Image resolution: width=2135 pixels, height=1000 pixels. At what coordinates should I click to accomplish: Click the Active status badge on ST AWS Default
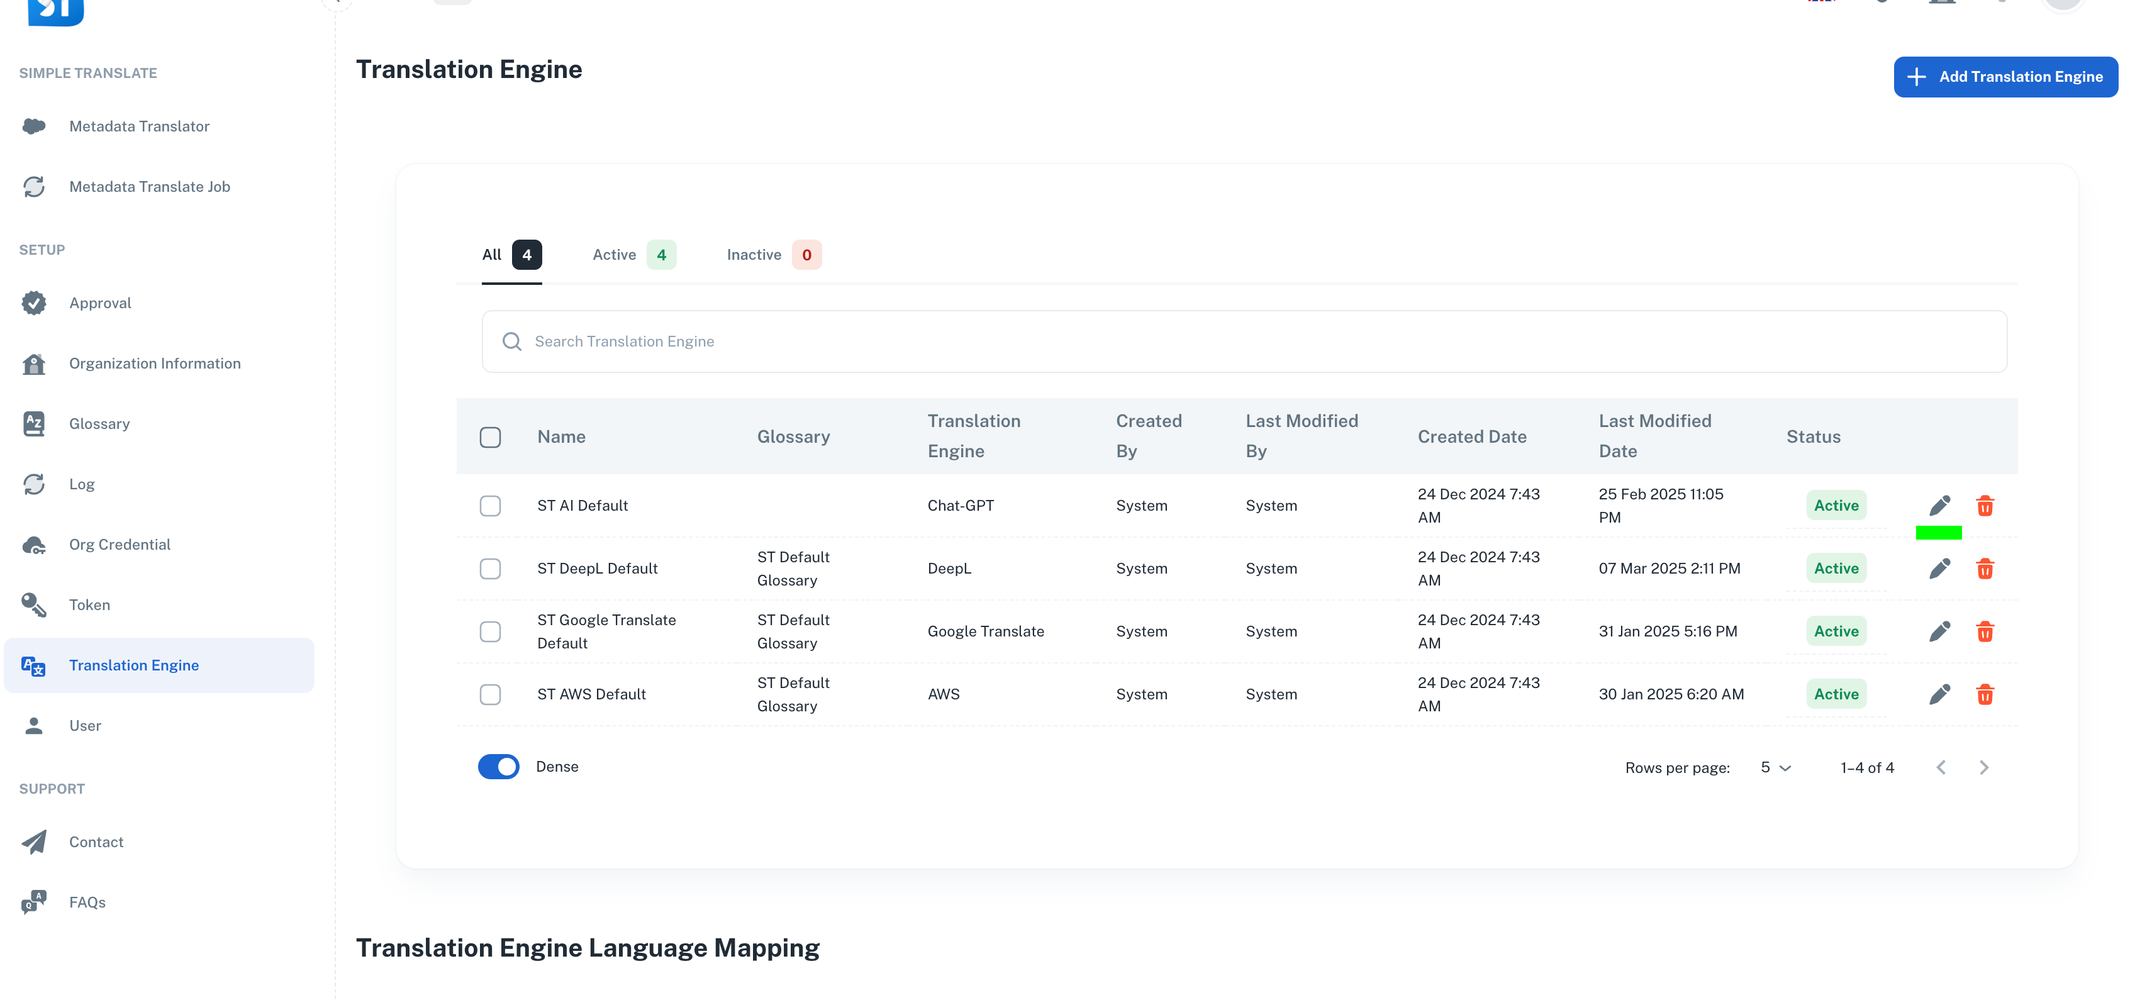point(1836,694)
